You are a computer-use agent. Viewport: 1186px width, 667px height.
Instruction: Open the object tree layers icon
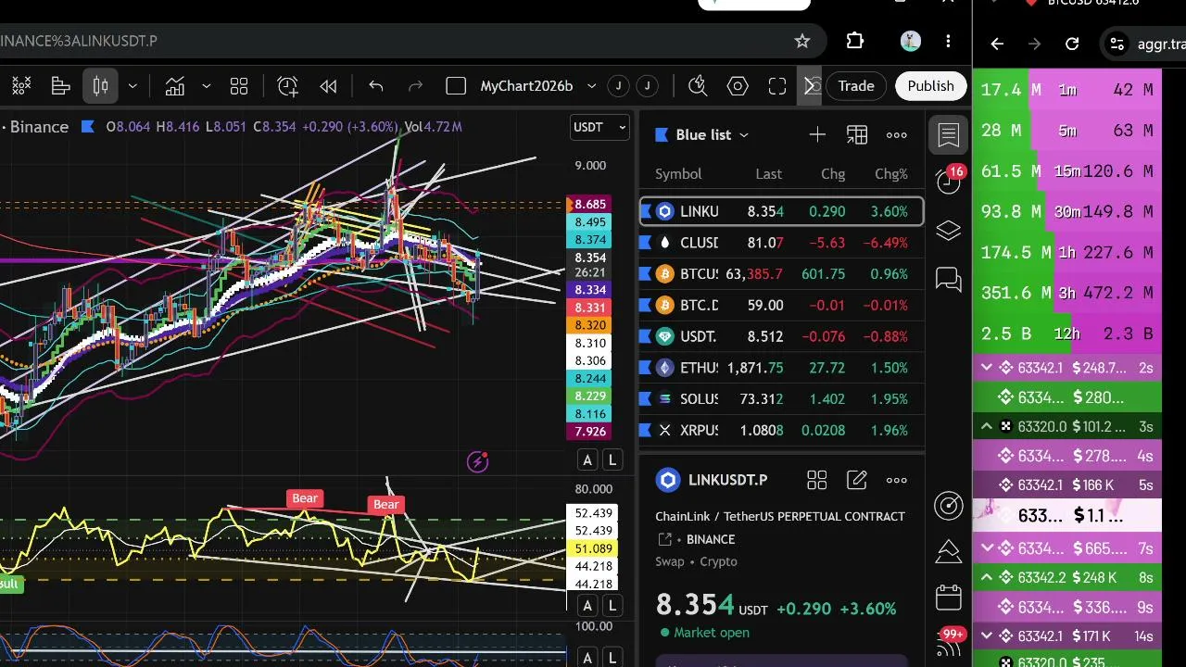coord(949,231)
